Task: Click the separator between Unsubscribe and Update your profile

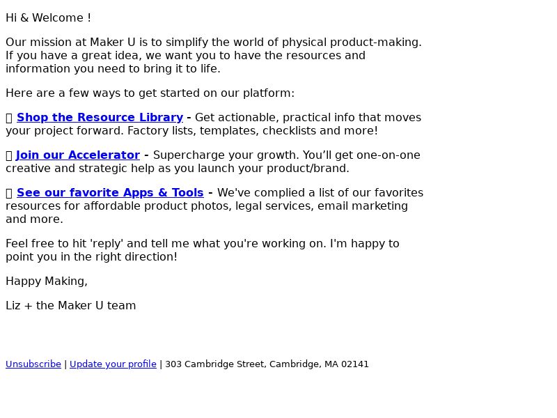Action: tap(65, 364)
